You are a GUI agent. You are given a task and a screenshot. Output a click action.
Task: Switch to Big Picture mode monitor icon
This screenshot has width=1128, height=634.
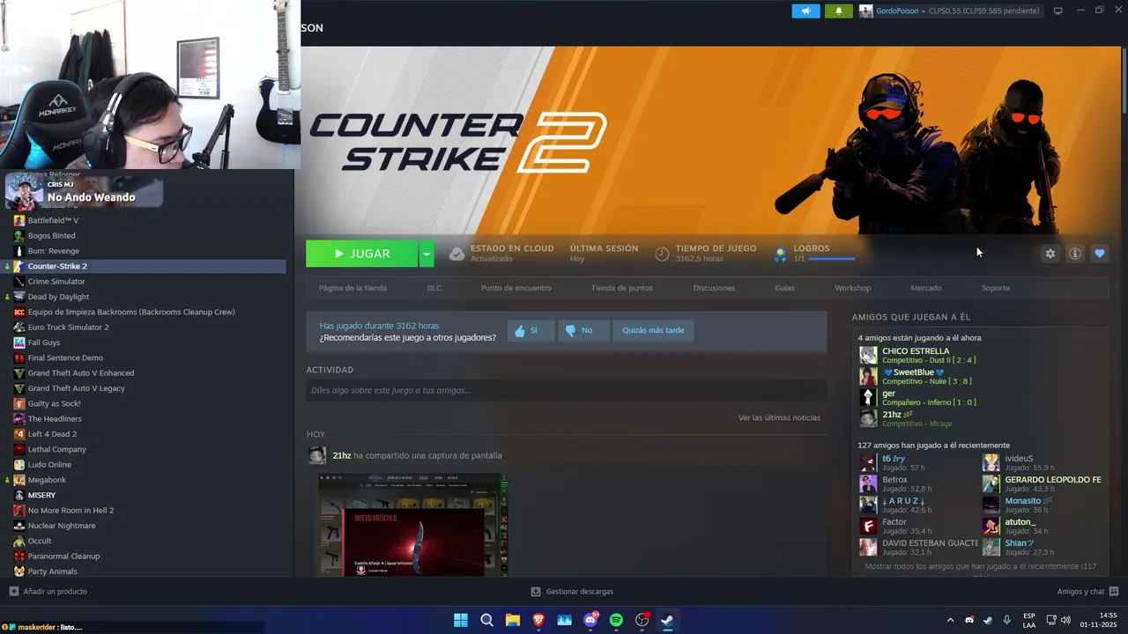click(1058, 11)
